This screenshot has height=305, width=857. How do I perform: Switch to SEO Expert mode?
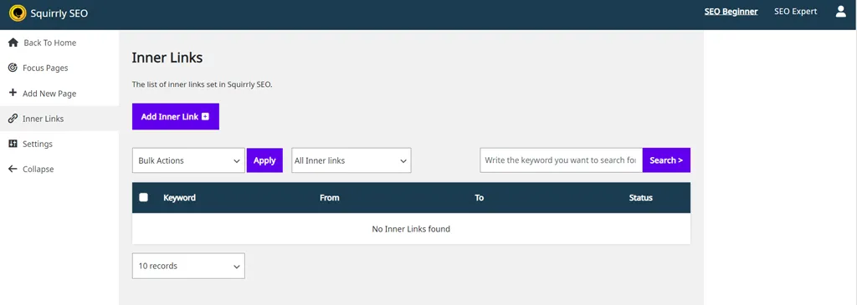pos(795,12)
